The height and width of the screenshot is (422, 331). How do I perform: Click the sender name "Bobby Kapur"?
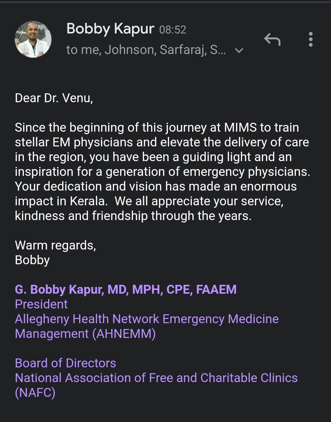(x=110, y=29)
